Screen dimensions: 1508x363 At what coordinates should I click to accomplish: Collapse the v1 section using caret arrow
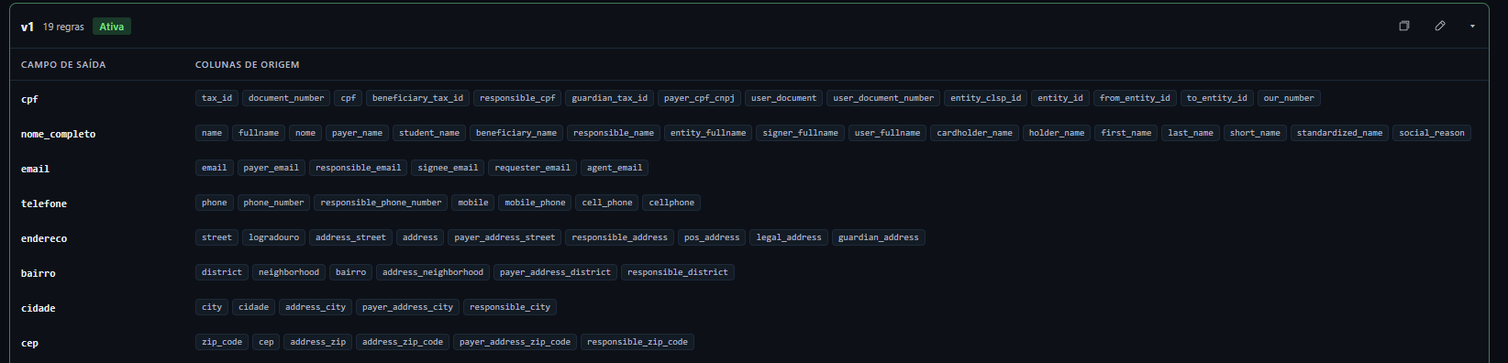click(x=1472, y=26)
